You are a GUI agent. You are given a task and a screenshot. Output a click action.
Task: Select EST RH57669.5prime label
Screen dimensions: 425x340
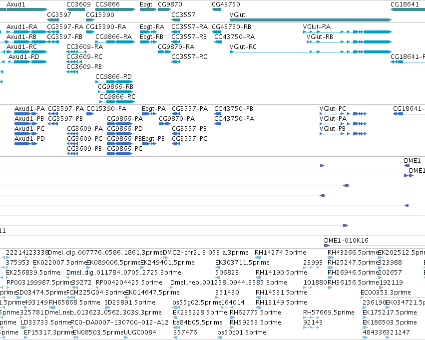pyautogui.click(x=329, y=313)
